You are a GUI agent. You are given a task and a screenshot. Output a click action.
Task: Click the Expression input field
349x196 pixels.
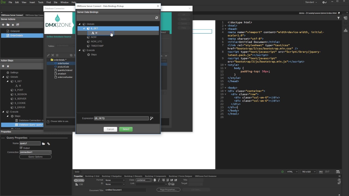click(x=121, y=118)
